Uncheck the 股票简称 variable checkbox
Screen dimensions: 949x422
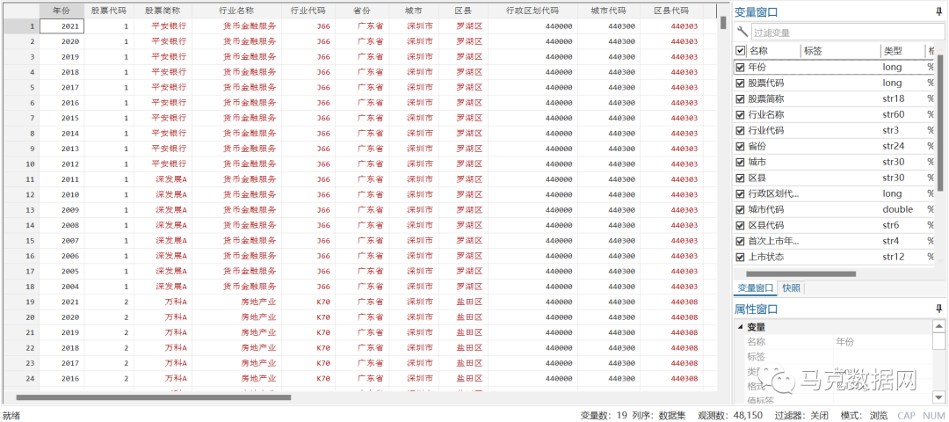[740, 98]
